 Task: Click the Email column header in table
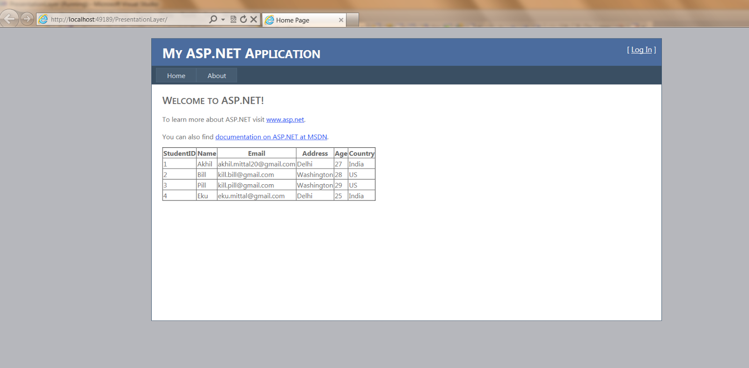pyautogui.click(x=257, y=153)
